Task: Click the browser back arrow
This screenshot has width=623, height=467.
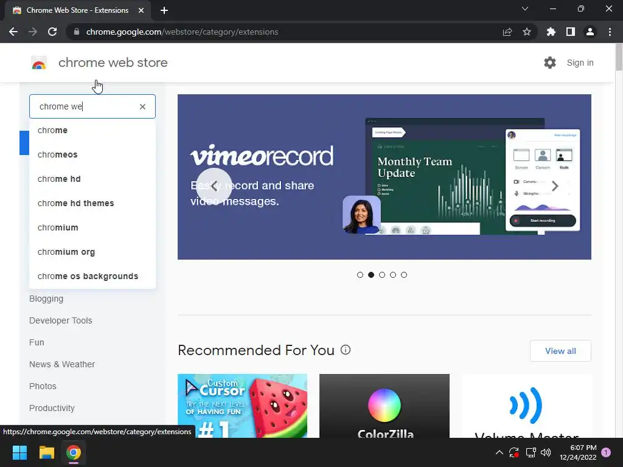Action: 13,32
